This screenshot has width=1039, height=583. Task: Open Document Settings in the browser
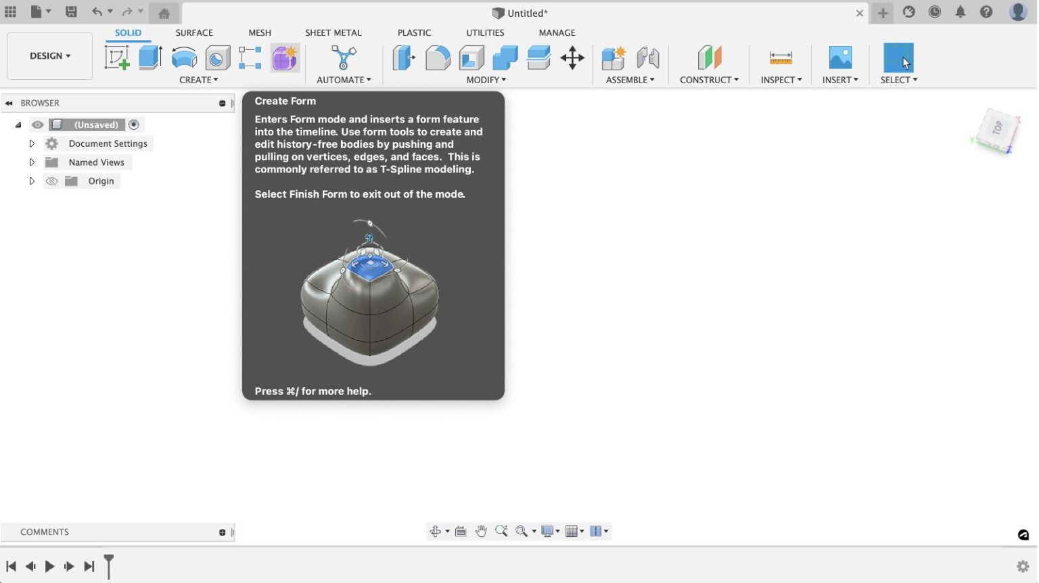108,143
